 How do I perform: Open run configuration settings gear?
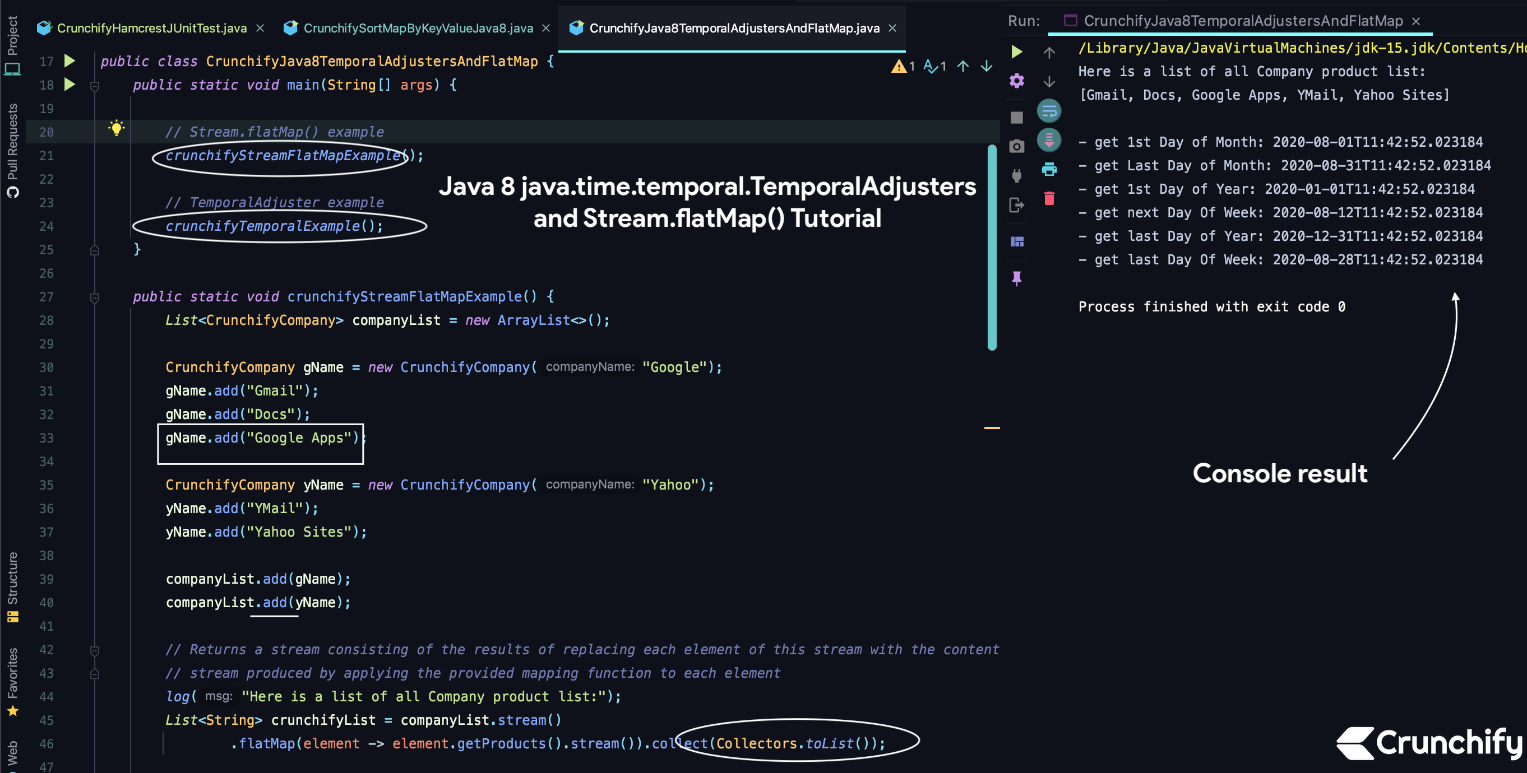point(1017,81)
